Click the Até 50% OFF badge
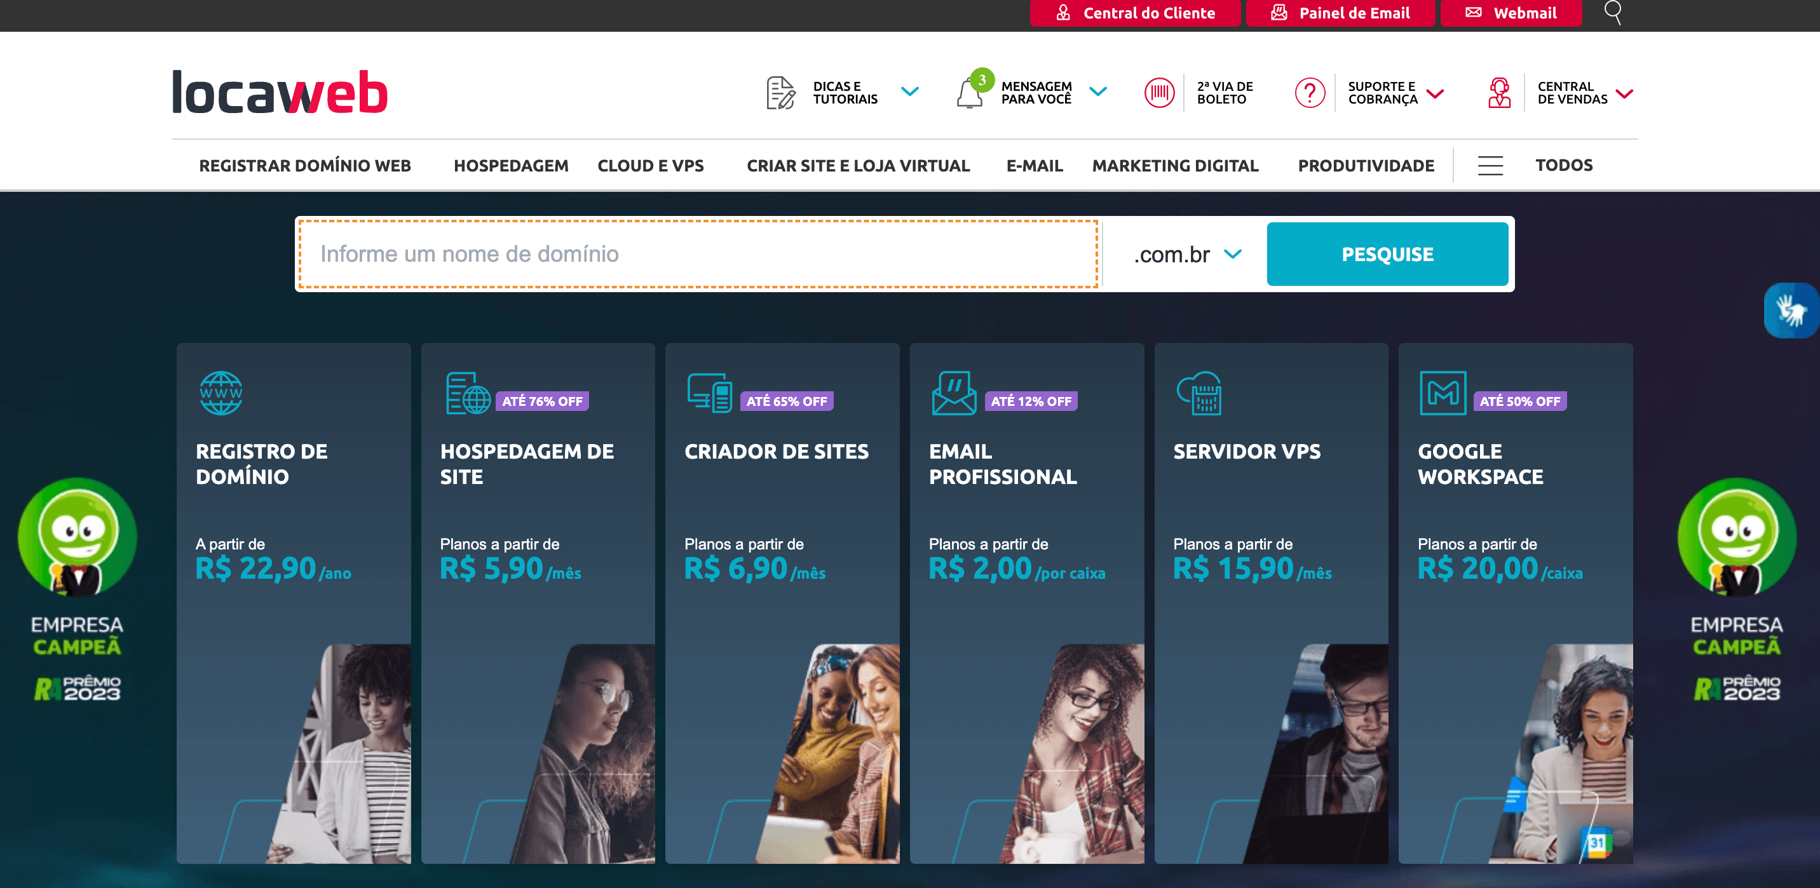 (x=1521, y=401)
